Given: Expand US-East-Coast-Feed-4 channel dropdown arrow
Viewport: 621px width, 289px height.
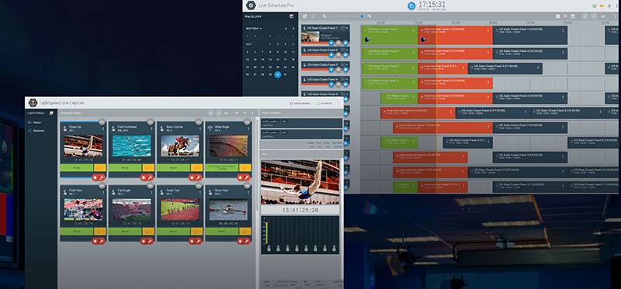Looking at the screenshot, I should tap(347, 80).
